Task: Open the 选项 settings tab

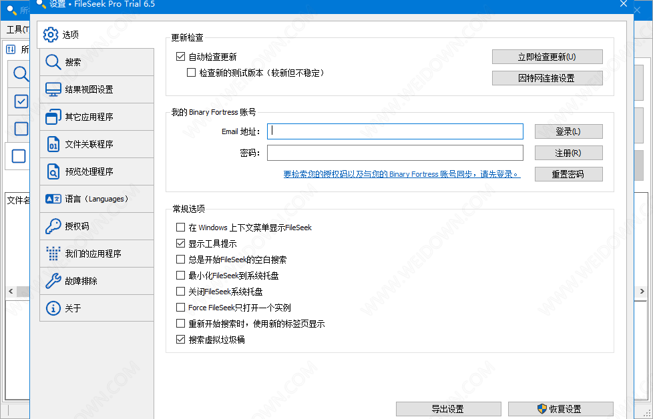Action: point(95,35)
